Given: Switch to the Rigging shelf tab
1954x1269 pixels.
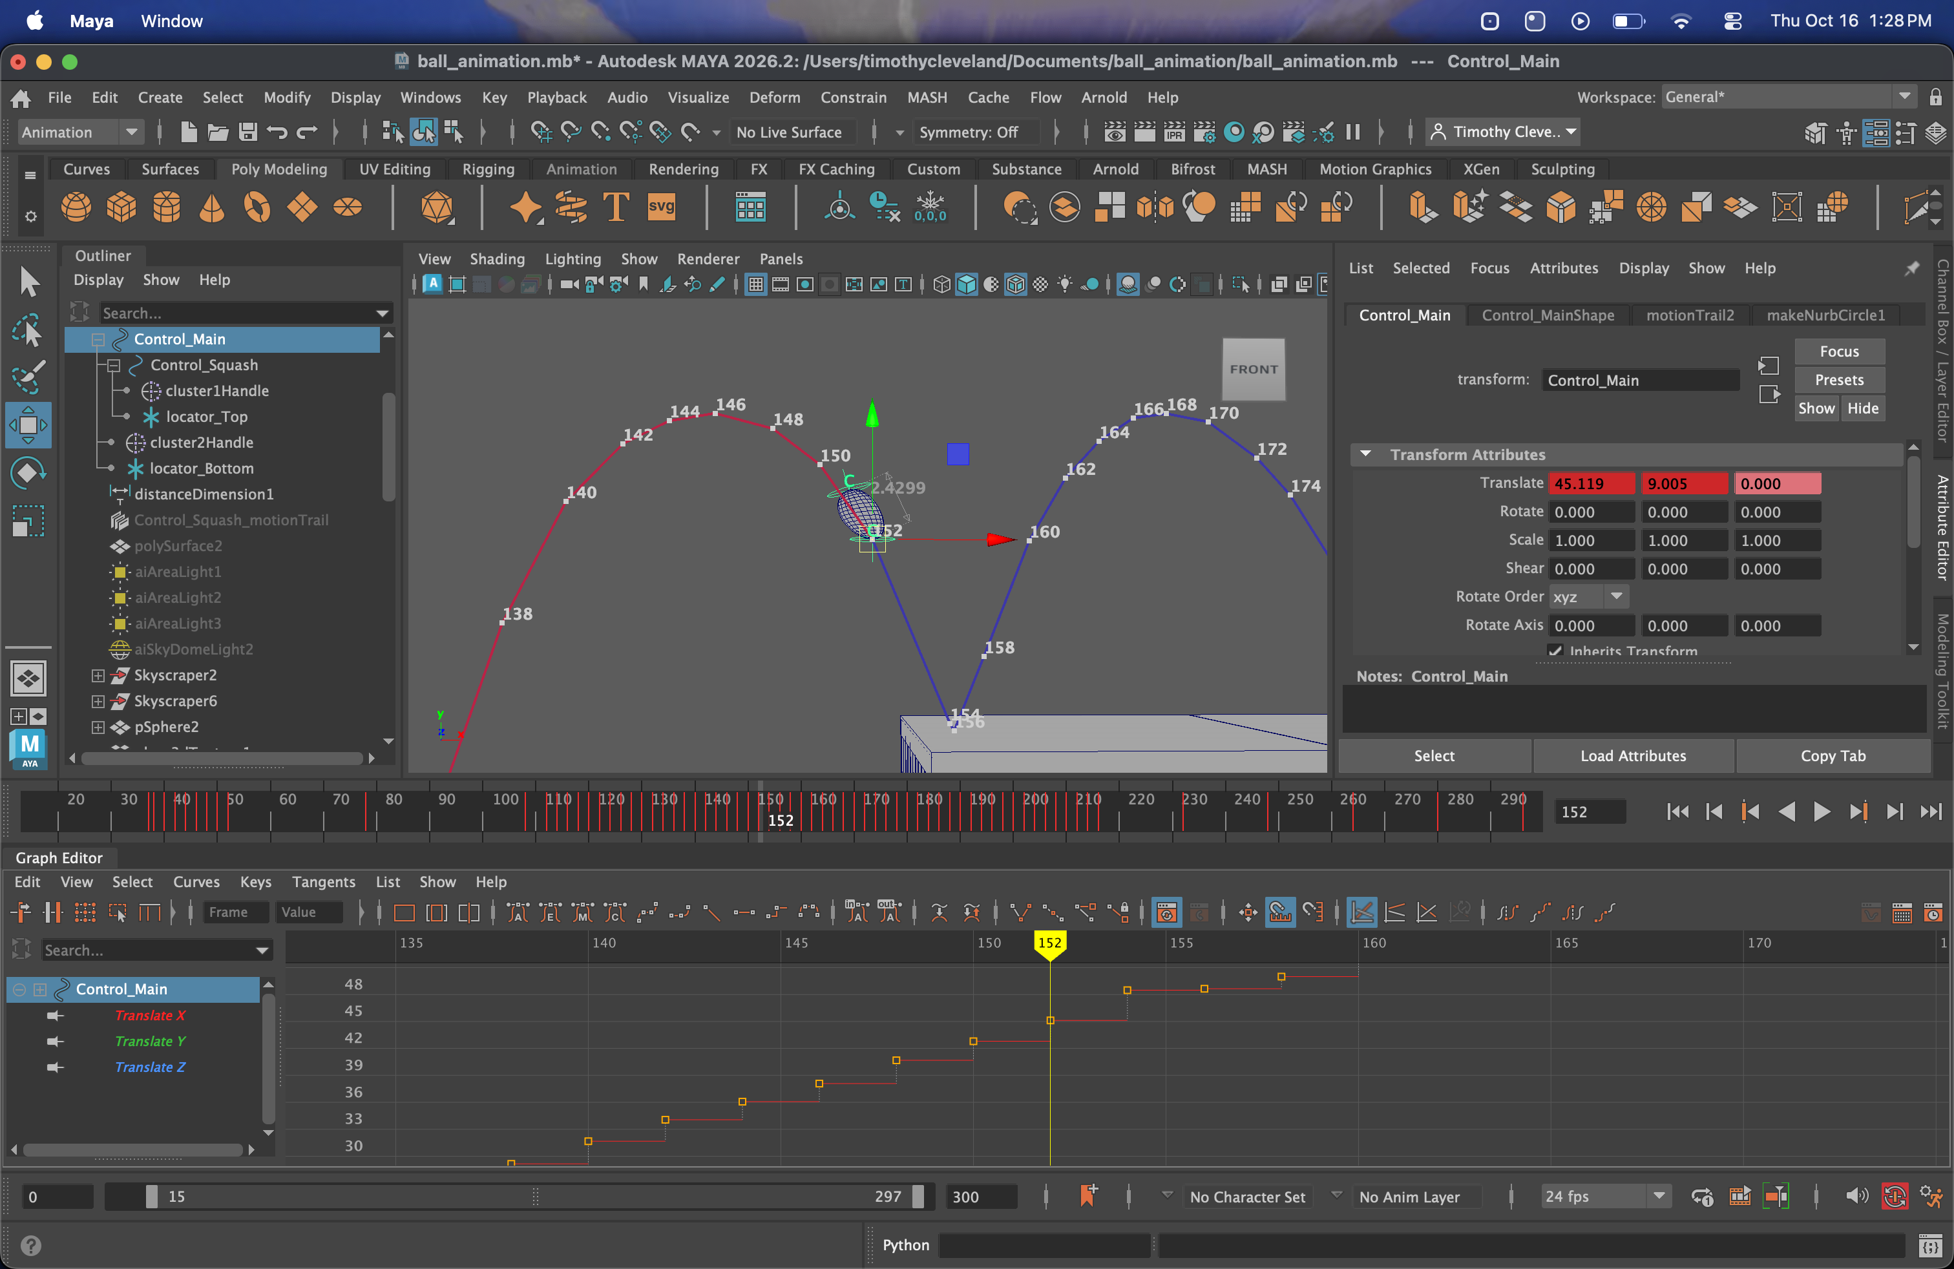Looking at the screenshot, I should [488, 169].
